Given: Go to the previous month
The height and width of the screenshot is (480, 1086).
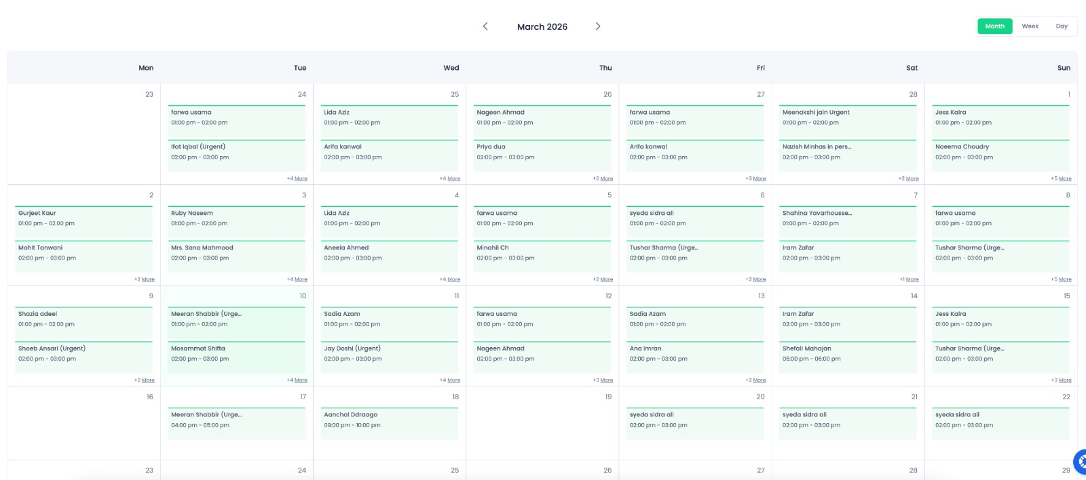Looking at the screenshot, I should (x=485, y=26).
